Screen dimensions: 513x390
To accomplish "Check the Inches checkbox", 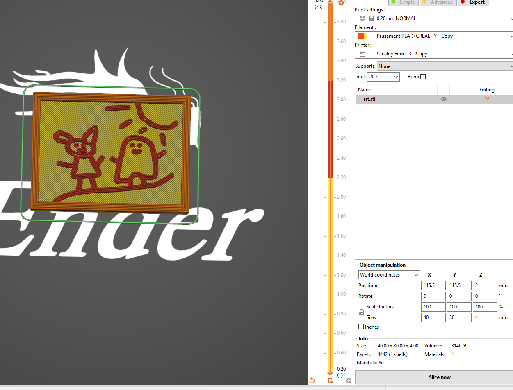I will click(361, 327).
